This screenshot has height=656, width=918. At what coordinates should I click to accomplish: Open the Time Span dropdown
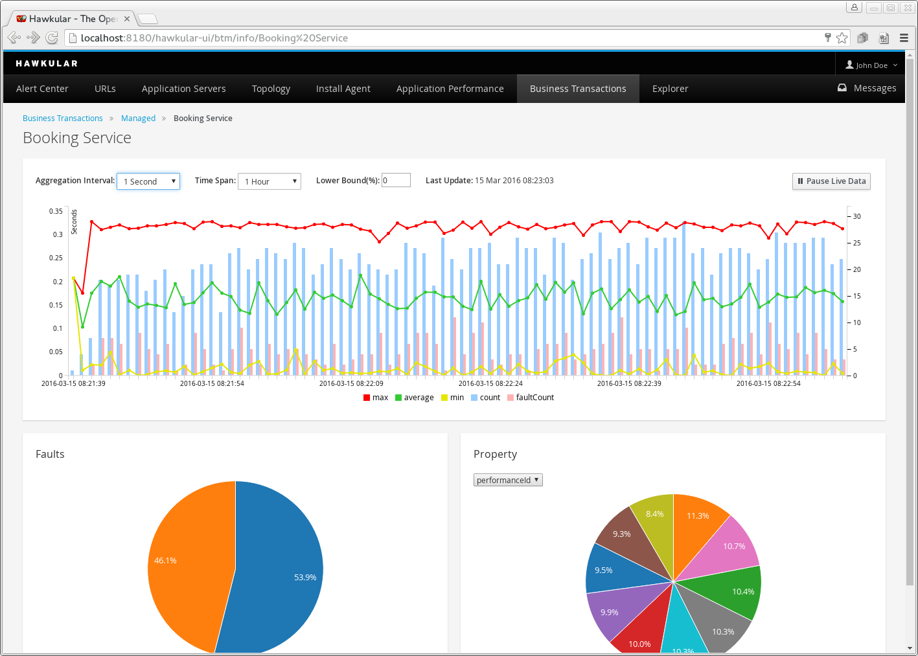(x=270, y=181)
